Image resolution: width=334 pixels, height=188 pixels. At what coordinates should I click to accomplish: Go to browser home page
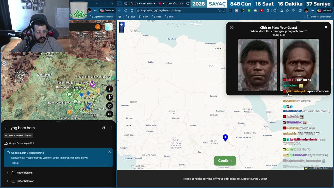pos(132,10)
